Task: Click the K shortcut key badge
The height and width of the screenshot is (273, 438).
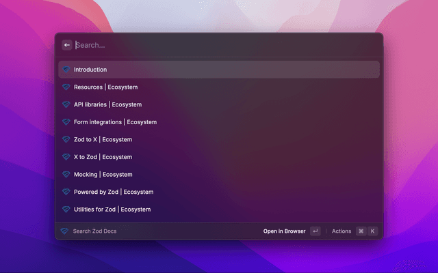Action: pos(373,231)
